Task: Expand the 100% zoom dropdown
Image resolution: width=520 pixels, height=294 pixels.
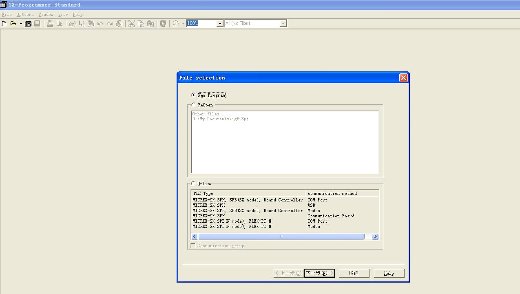Action: (220, 24)
